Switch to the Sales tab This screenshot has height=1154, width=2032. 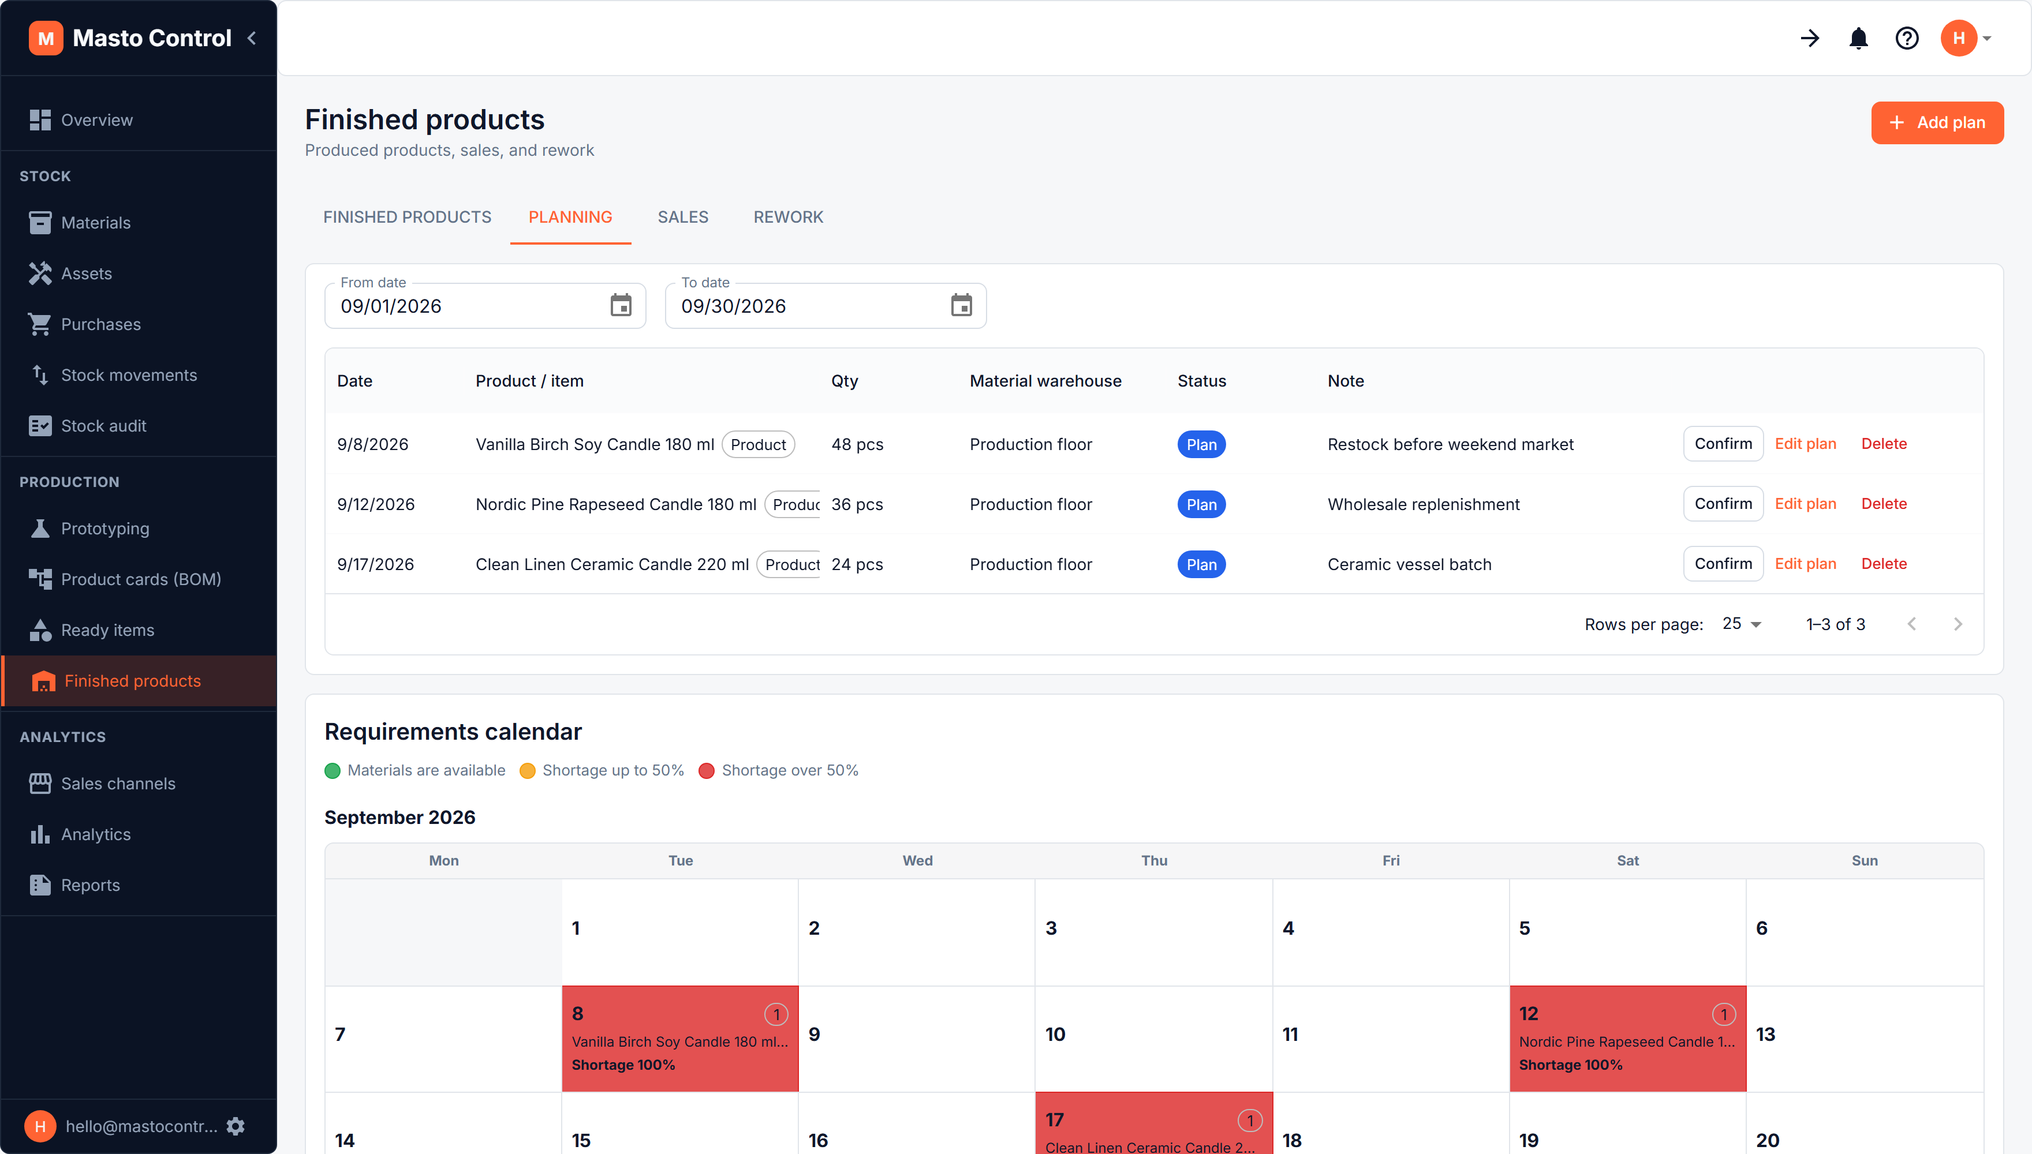point(682,217)
